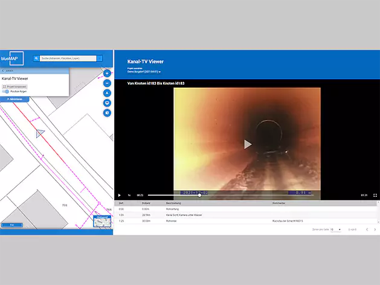This screenshot has height=285, width=380.
Task: Open the rows per page dropdown
Action: pyautogui.click(x=335, y=229)
